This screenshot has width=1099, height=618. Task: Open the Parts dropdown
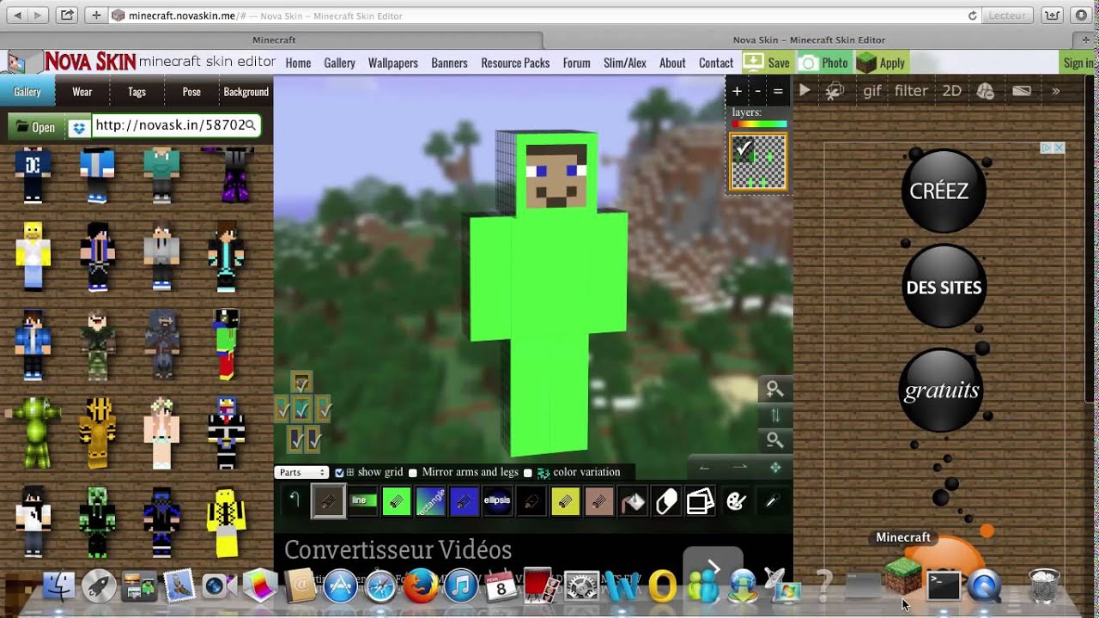[301, 472]
